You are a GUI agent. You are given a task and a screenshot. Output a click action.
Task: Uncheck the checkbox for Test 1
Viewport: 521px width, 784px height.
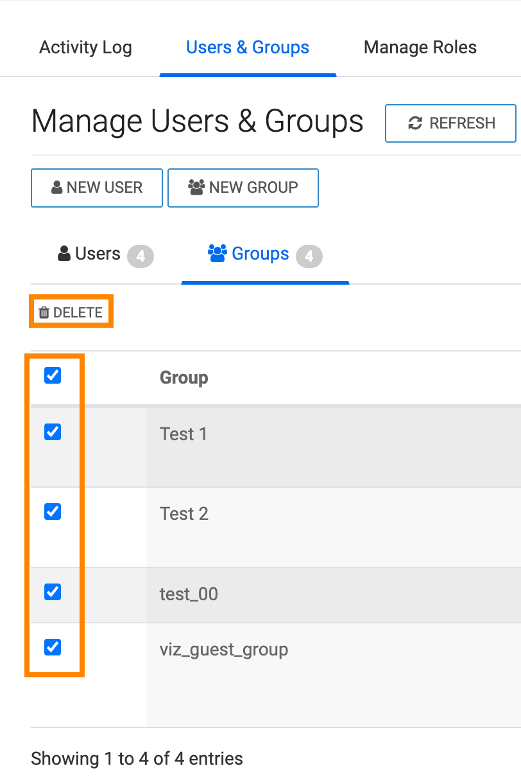click(x=53, y=432)
